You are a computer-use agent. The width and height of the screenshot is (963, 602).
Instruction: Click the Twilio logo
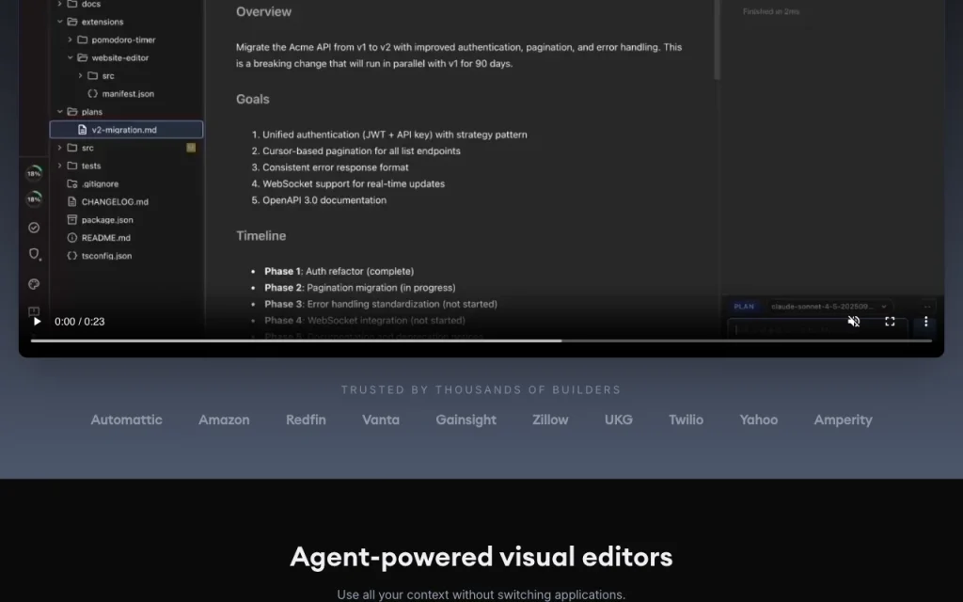[x=686, y=420]
